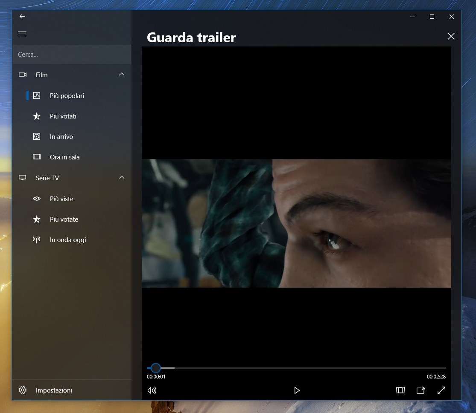Close the Guarda trailer panel

click(x=451, y=36)
